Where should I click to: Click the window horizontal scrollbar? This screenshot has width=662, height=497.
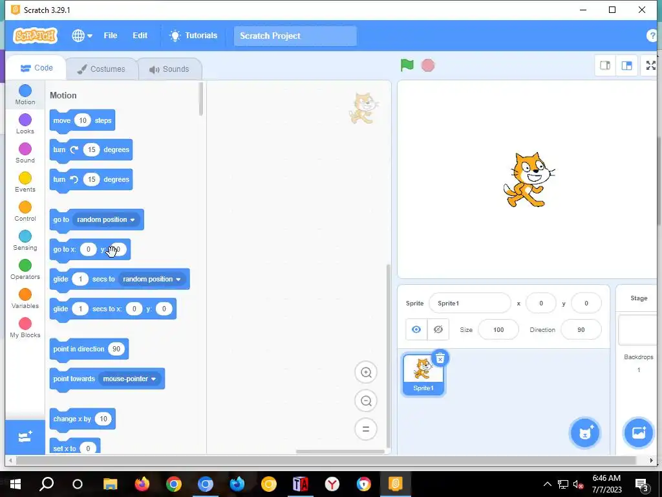325,460
